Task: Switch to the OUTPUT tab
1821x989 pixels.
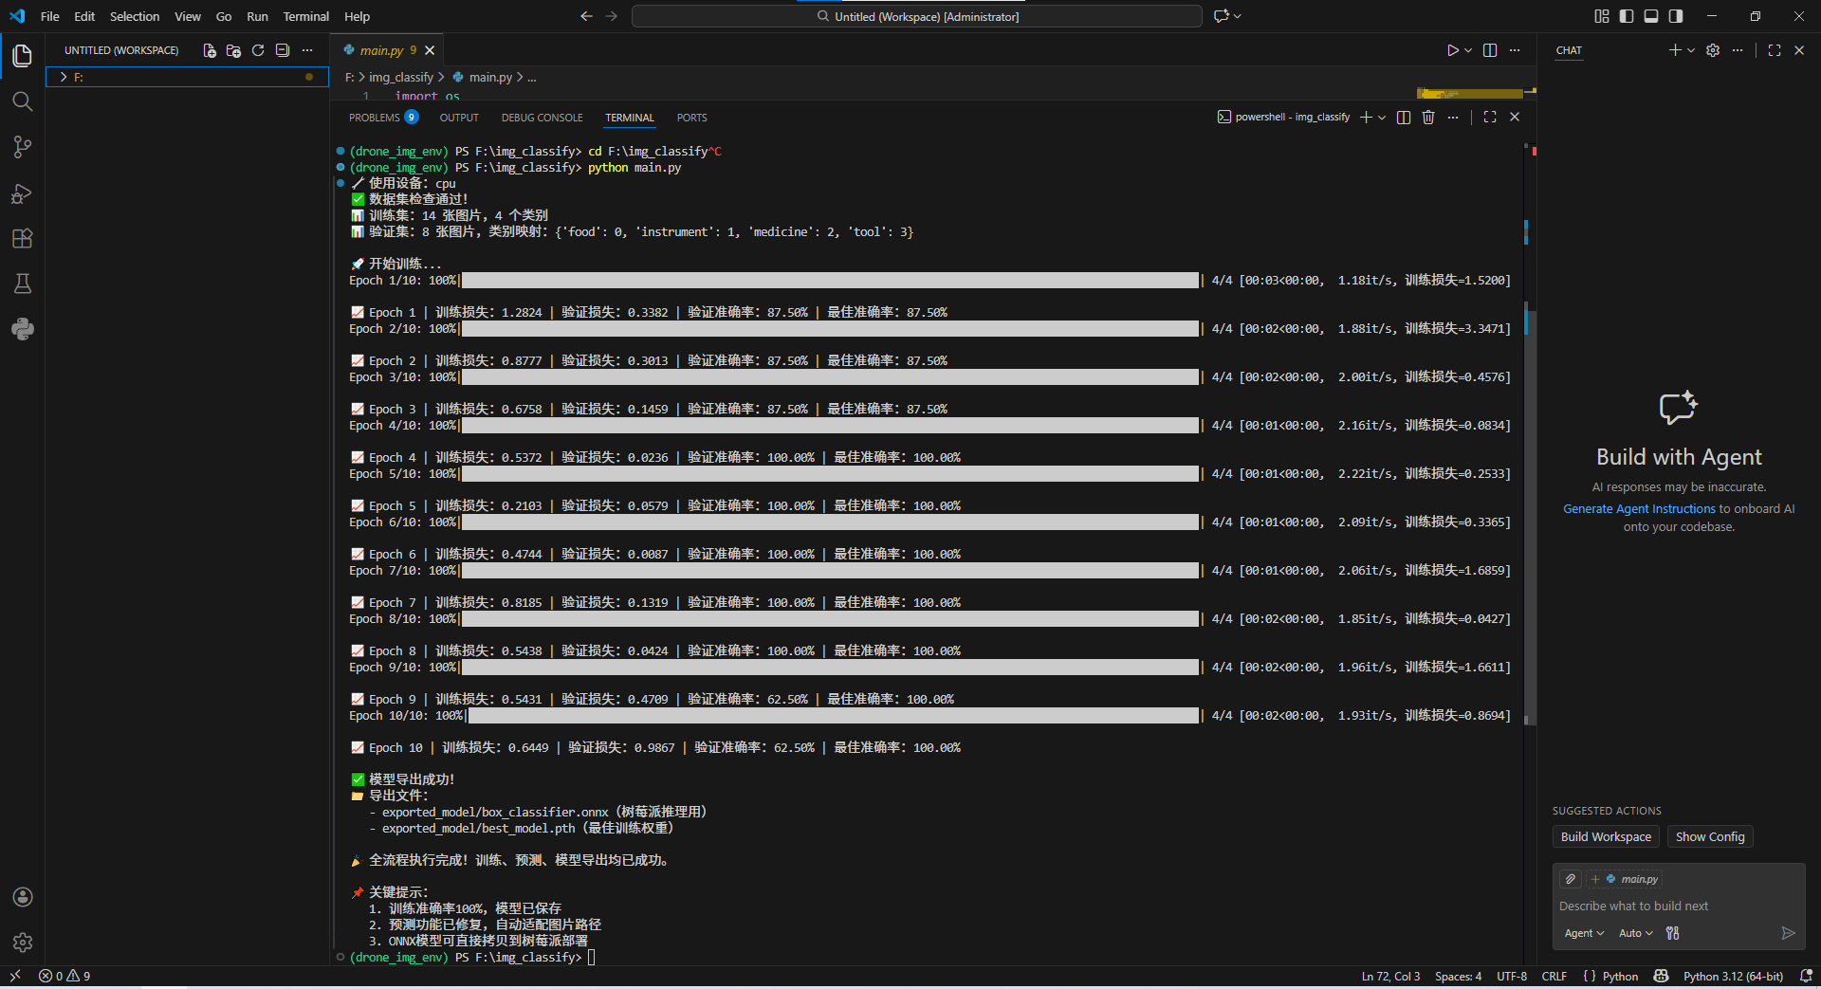Action: (x=459, y=118)
